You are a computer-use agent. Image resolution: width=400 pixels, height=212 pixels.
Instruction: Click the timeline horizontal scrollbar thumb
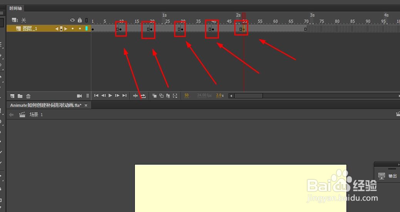249,96
